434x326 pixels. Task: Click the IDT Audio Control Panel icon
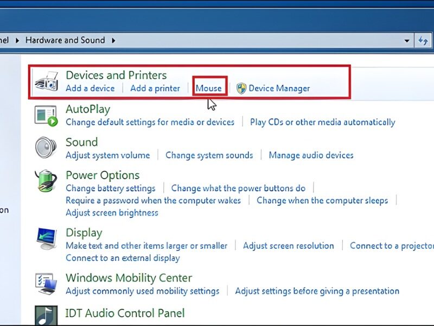pyautogui.click(x=46, y=315)
